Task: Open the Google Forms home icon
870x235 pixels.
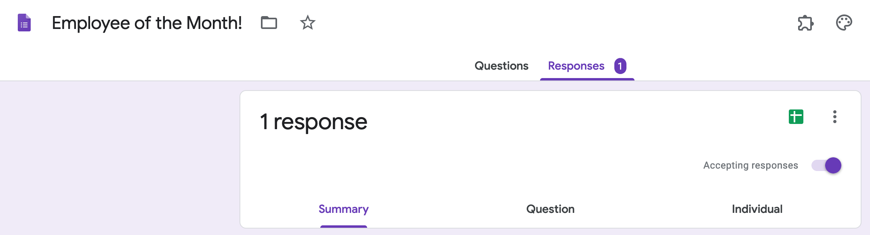Action: pyautogui.click(x=24, y=23)
